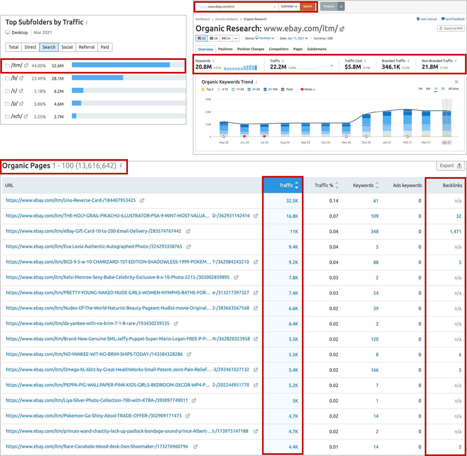The image size is (467, 456).
Task: Open external link for Eva-Lovia-Authentic-Autographed-Photo URL
Action: 189,247
